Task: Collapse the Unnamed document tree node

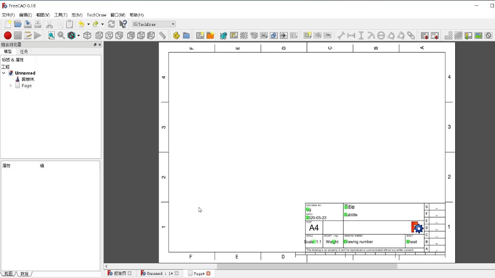Action: pos(4,73)
